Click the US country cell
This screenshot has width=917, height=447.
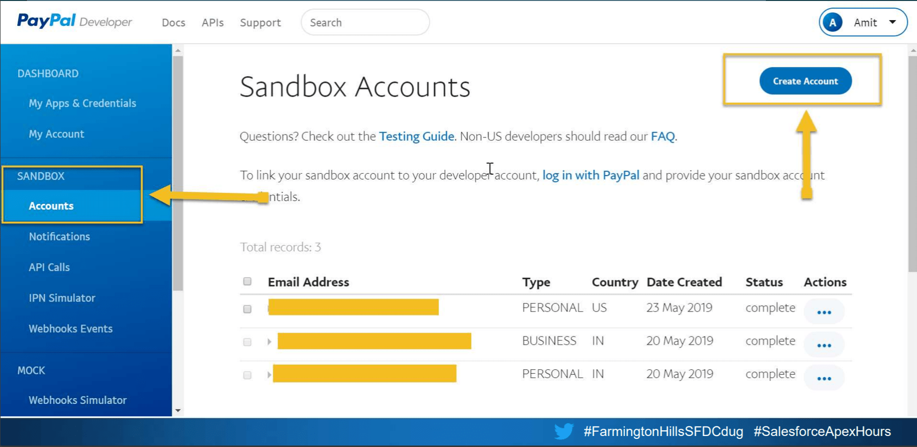[x=599, y=308]
